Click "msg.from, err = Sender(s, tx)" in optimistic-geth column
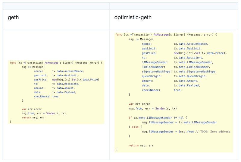This screenshot has height=162, width=241. point(153,109)
